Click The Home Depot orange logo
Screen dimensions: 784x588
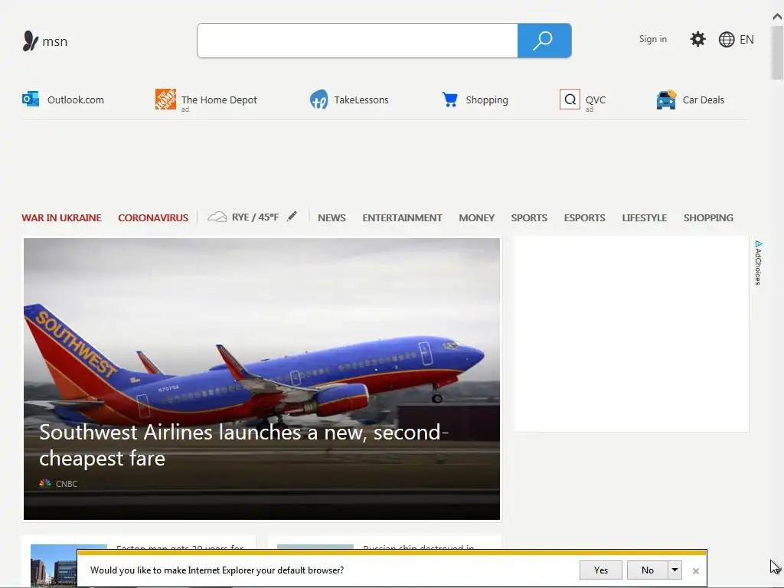pyautogui.click(x=165, y=99)
